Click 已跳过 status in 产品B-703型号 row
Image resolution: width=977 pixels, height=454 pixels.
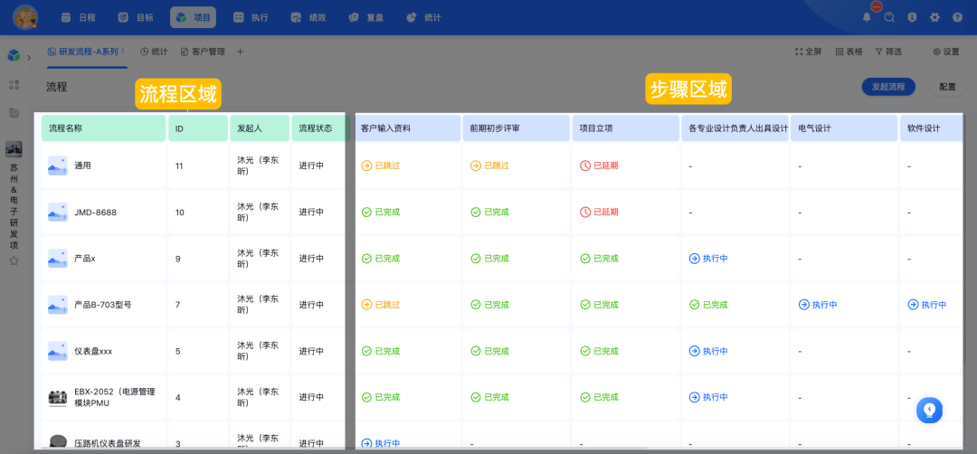click(380, 305)
